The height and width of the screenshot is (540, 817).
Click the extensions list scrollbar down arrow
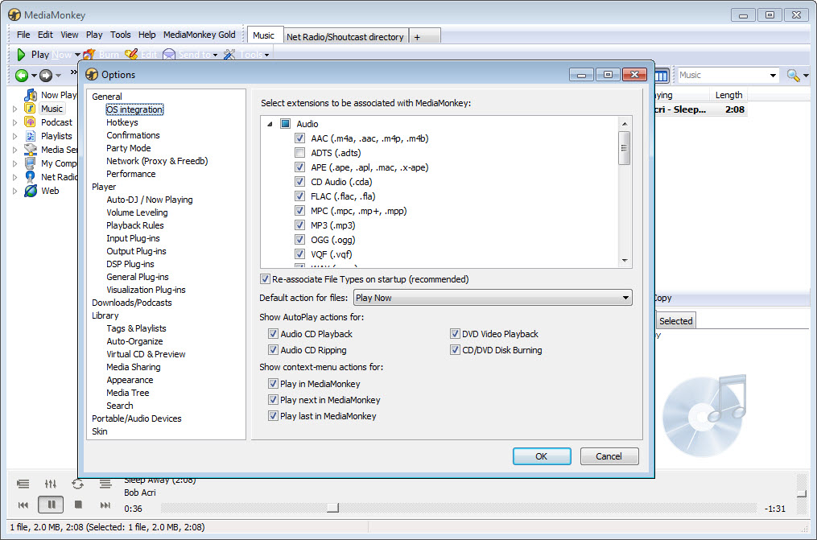[x=624, y=261]
